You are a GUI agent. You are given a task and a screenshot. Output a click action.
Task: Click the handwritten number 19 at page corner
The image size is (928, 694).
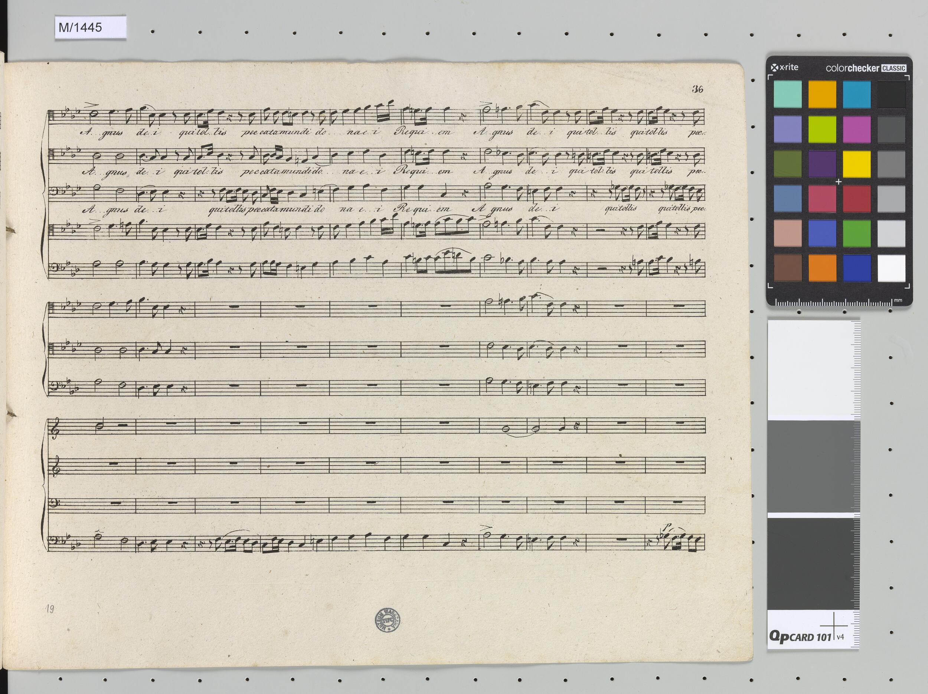[x=50, y=609]
